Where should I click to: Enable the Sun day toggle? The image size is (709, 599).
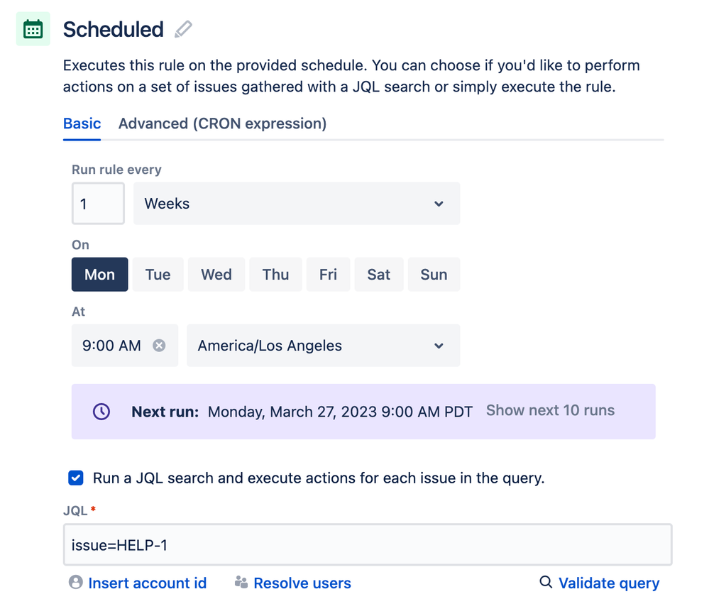(434, 275)
